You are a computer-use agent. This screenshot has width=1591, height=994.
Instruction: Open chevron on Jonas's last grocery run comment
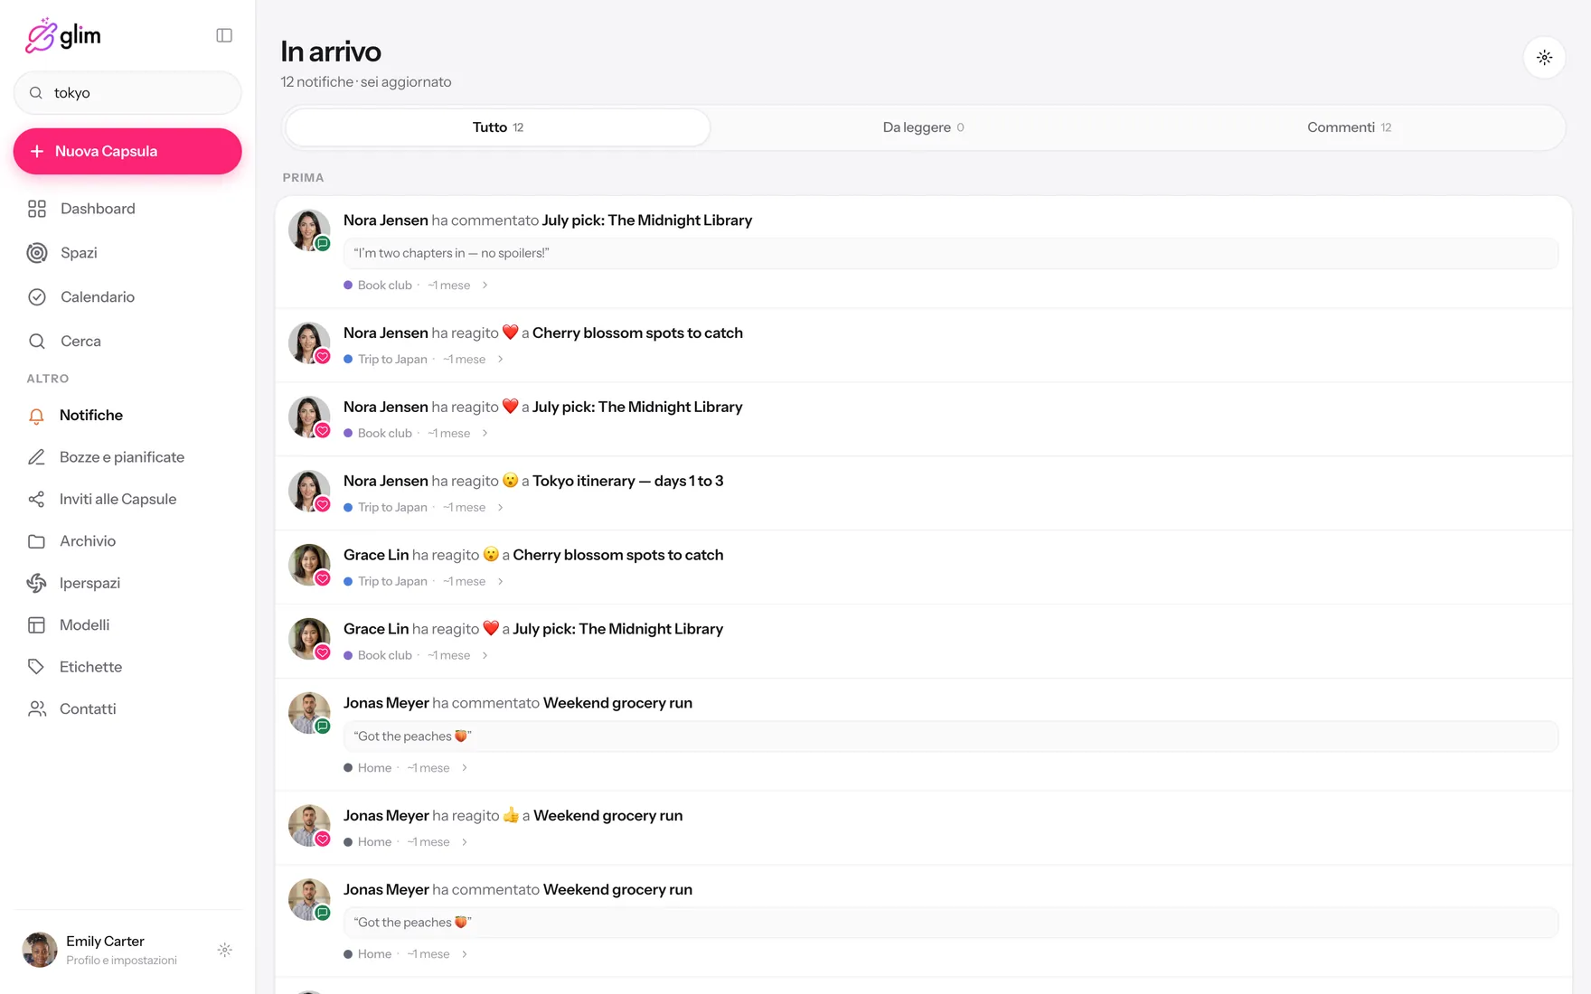[465, 954]
